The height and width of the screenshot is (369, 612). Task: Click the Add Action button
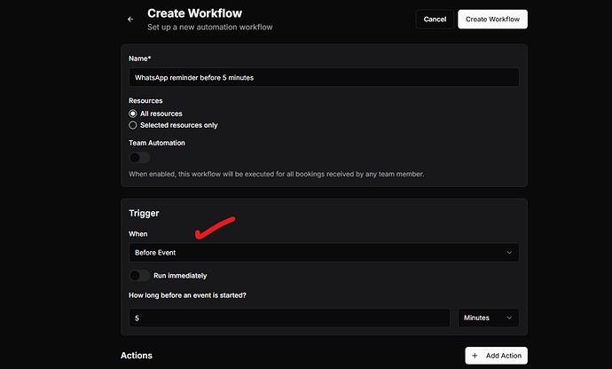496,356
